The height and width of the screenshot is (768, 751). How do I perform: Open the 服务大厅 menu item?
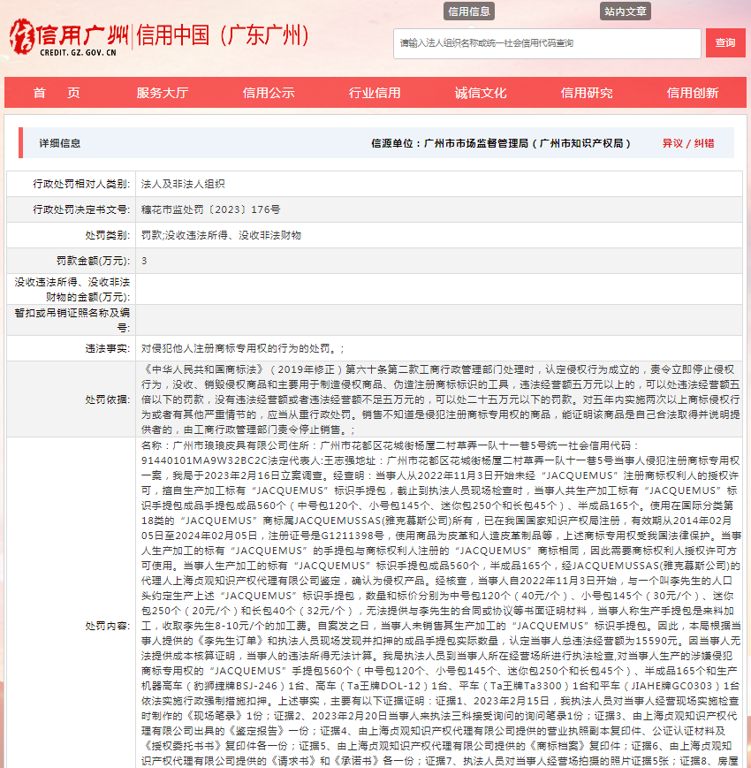pos(161,92)
